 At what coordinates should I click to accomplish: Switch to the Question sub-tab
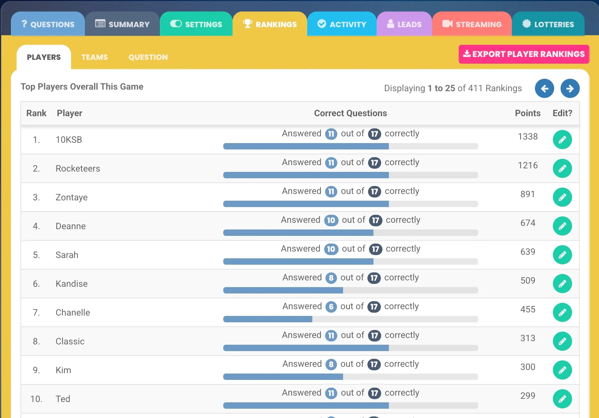coord(148,57)
